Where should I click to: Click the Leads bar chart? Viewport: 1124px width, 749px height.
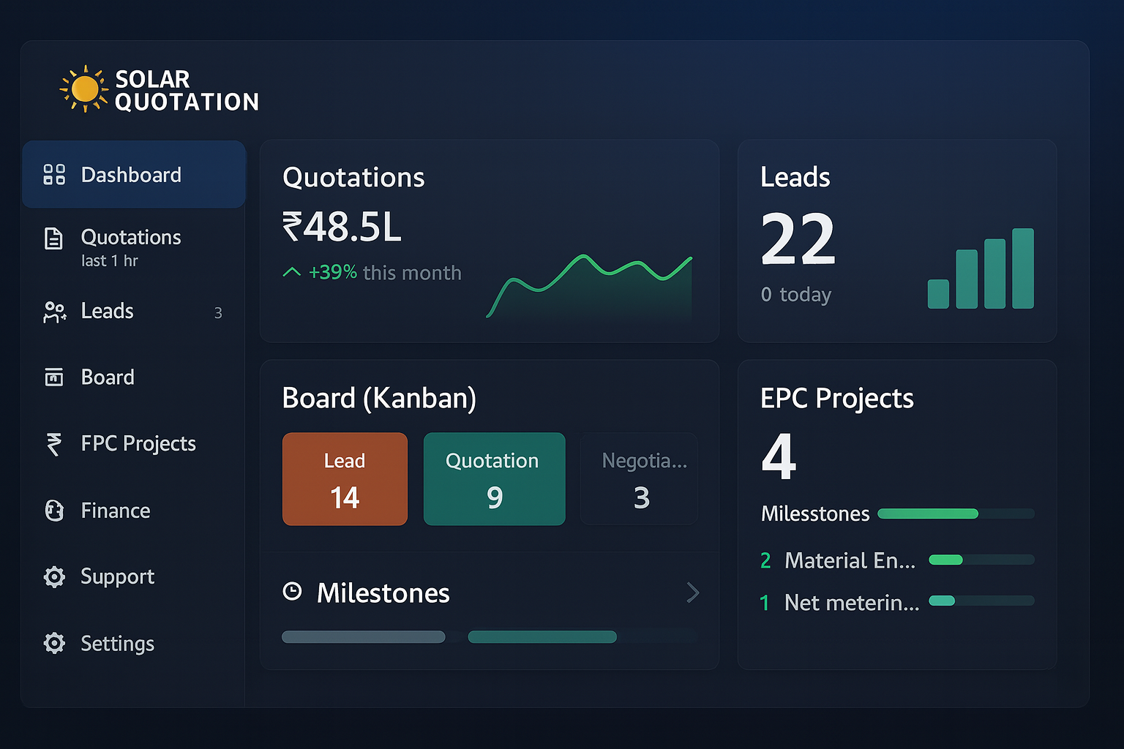[x=981, y=269]
